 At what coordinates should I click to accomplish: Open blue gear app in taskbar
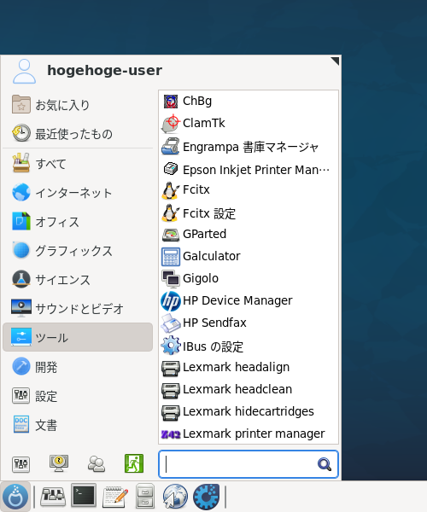(x=206, y=497)
